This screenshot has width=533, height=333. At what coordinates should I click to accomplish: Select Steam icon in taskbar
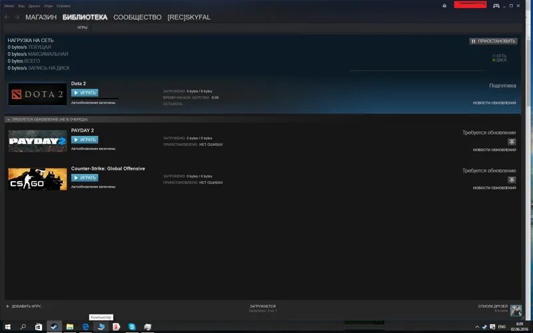pyautogui.click(x=54, y=326)
